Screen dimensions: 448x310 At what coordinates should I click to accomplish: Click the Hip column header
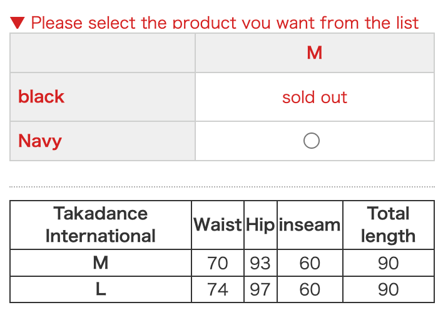coord(260,225)
